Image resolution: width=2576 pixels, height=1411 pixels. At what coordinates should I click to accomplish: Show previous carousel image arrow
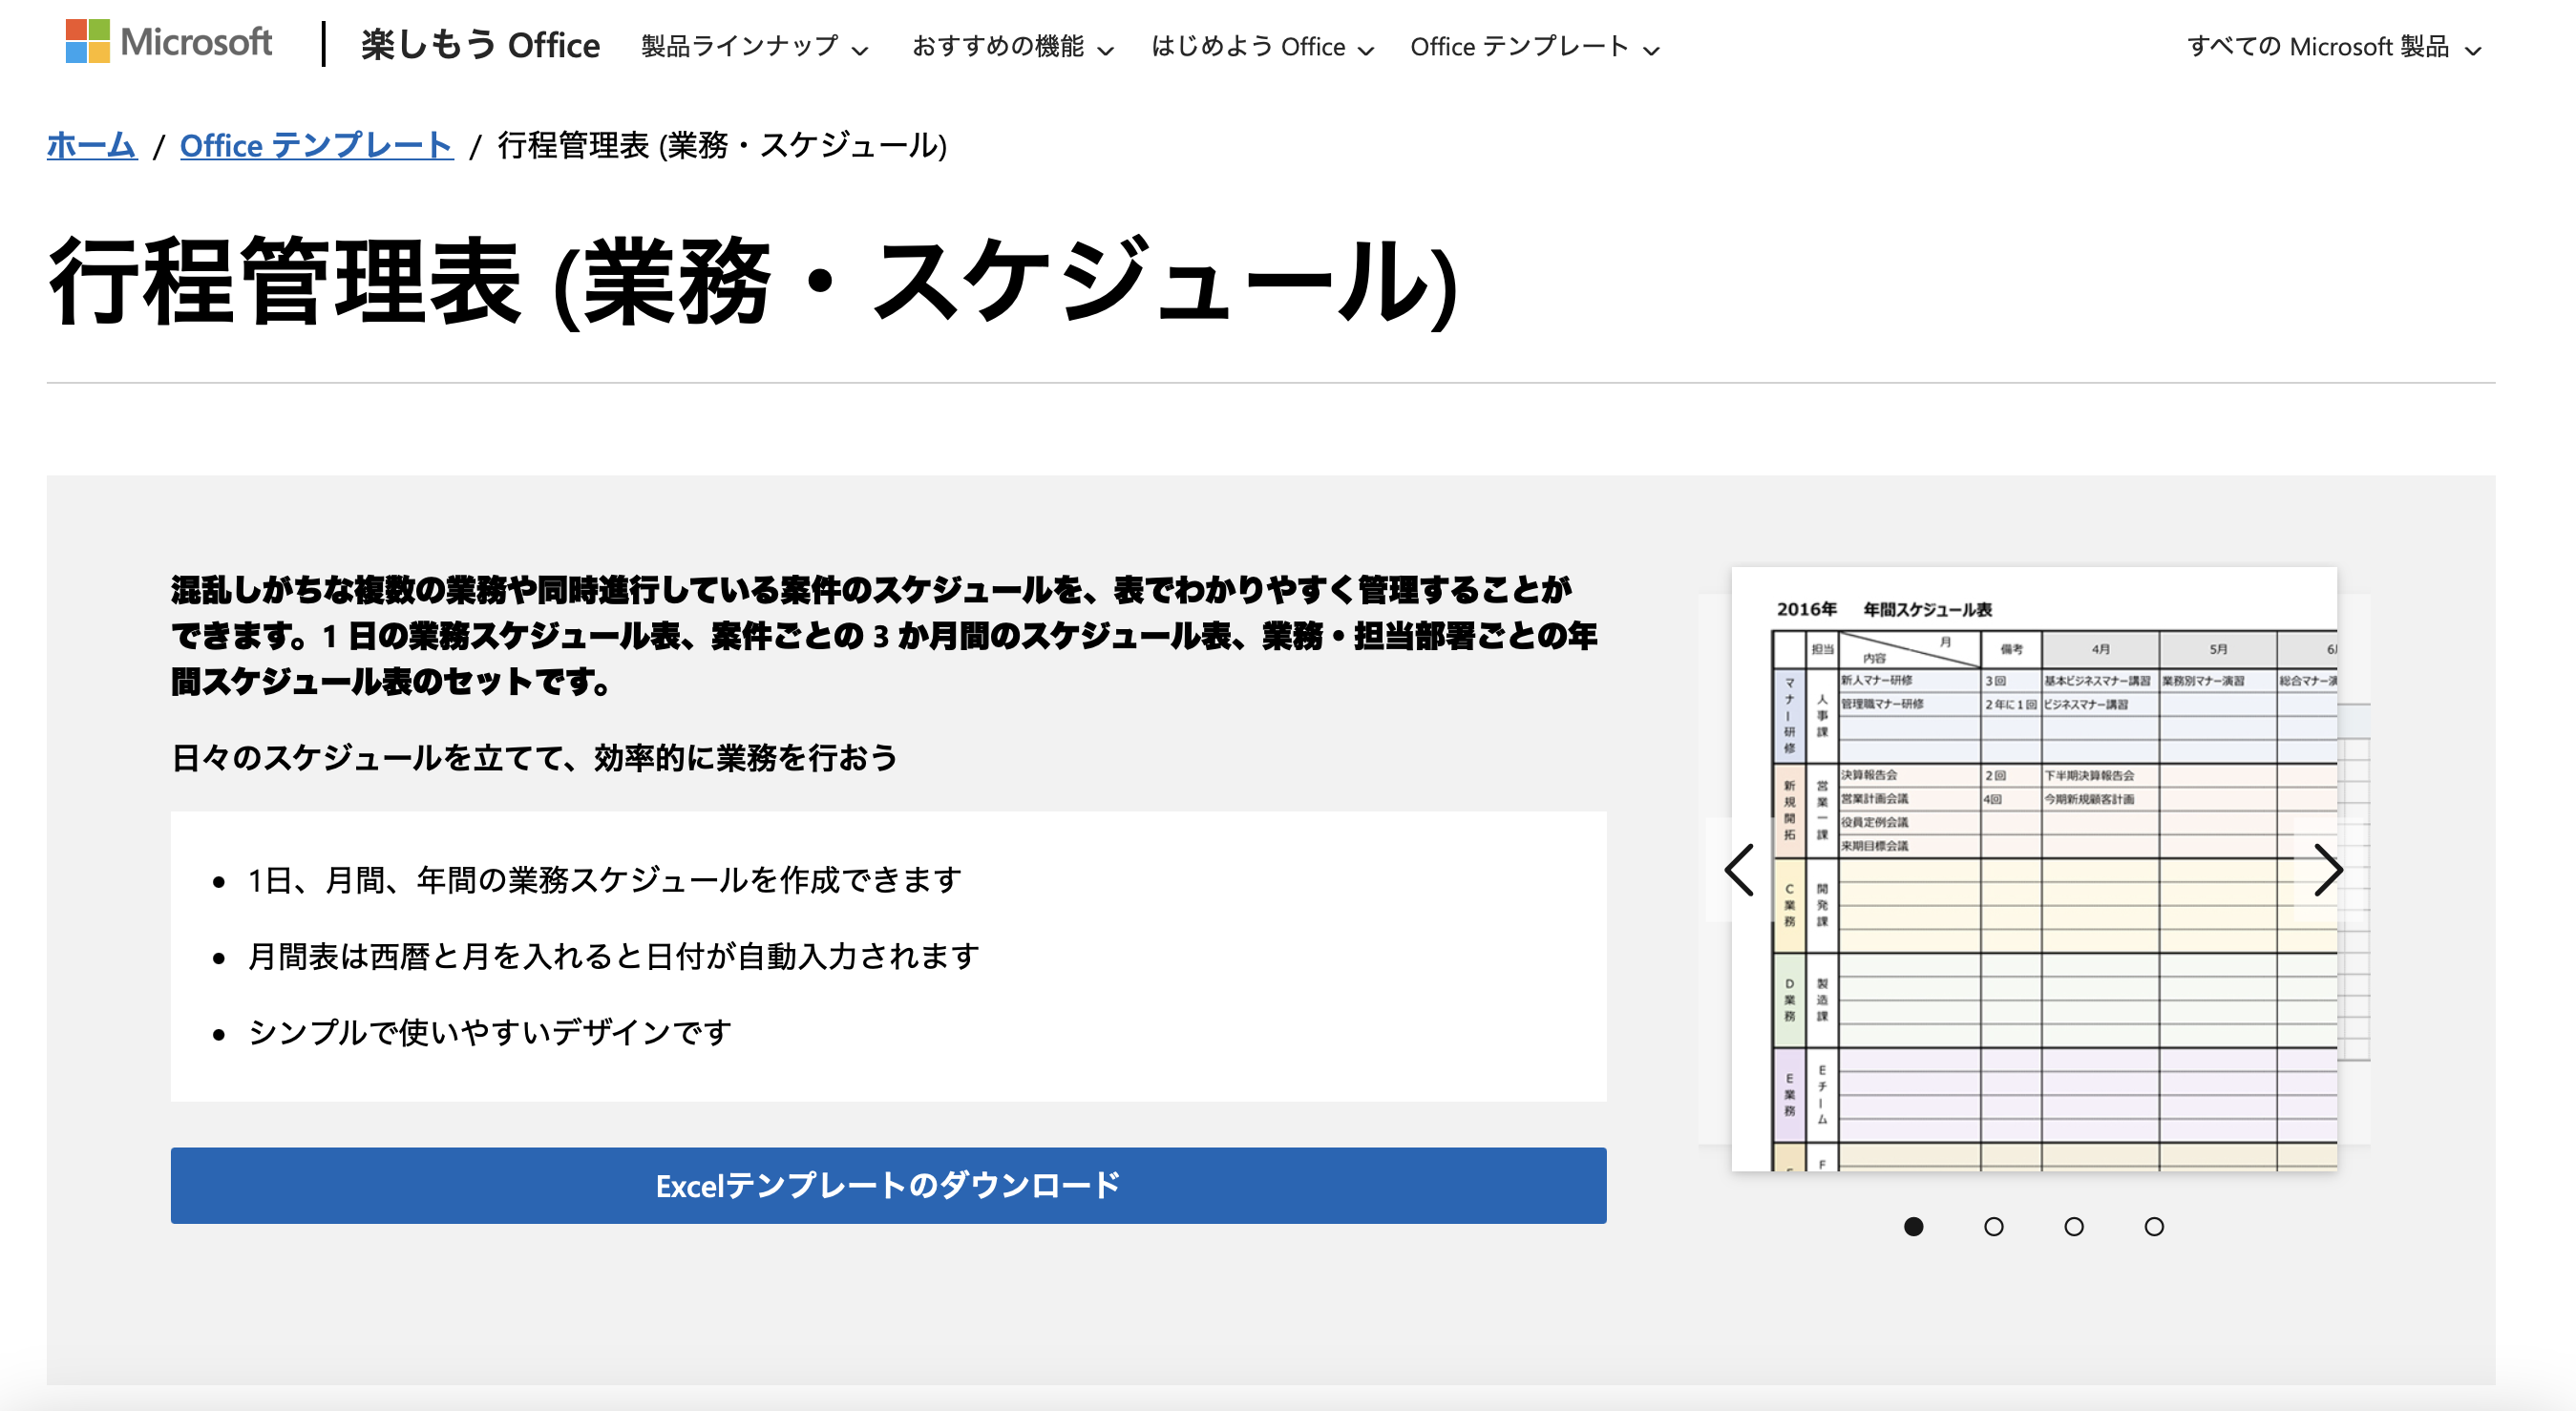[x=1739, y=870]
